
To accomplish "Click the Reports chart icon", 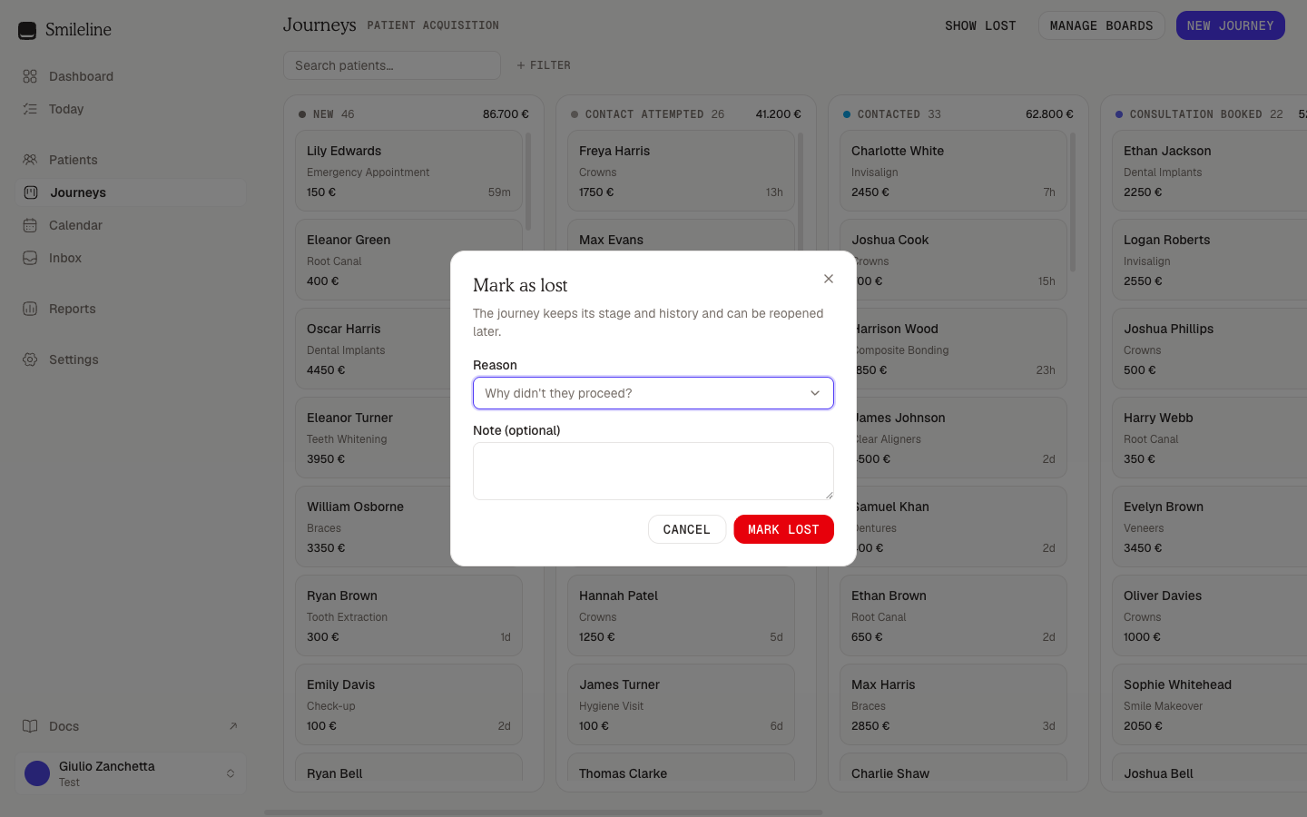I will tap(30, 309).
